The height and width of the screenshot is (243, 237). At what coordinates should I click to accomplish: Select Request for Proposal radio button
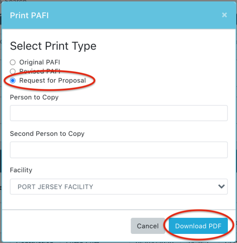(x=13, y=81)
